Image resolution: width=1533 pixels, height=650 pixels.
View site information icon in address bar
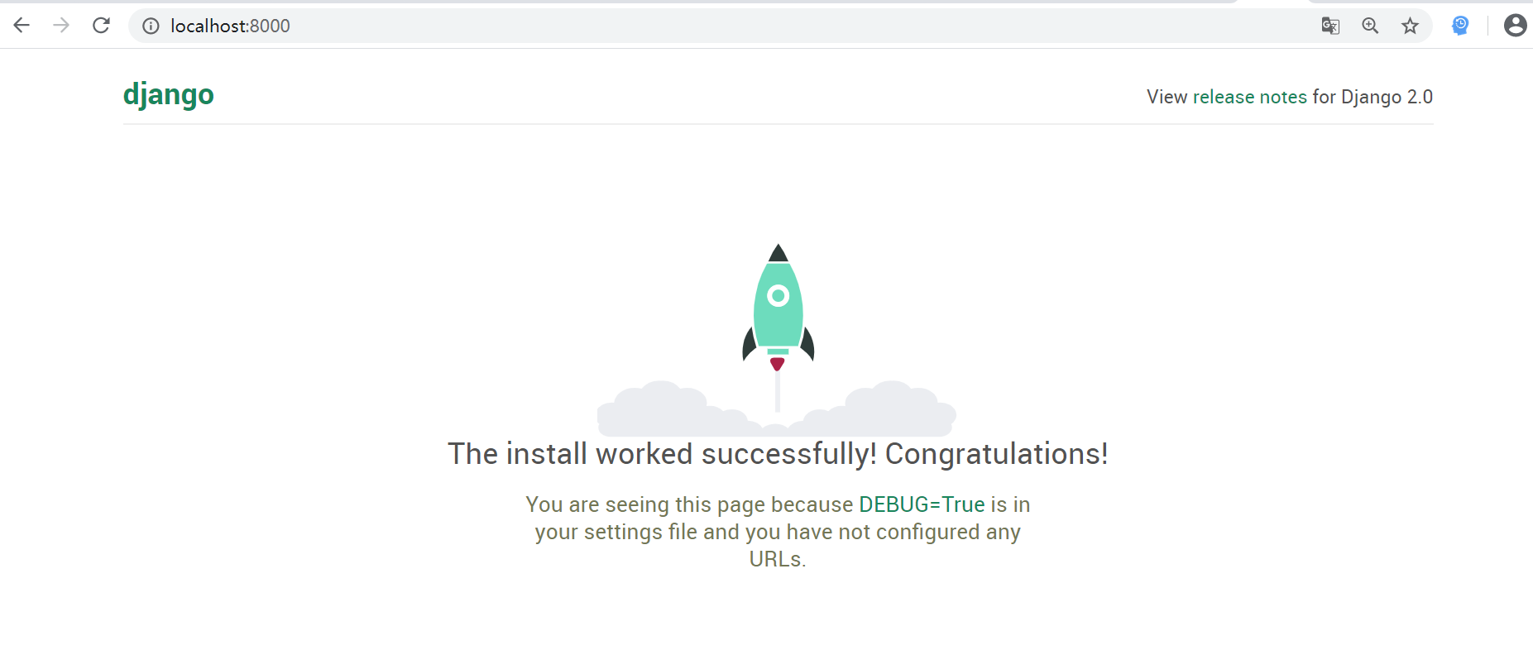pyautogui.click(x=151, y=26)
